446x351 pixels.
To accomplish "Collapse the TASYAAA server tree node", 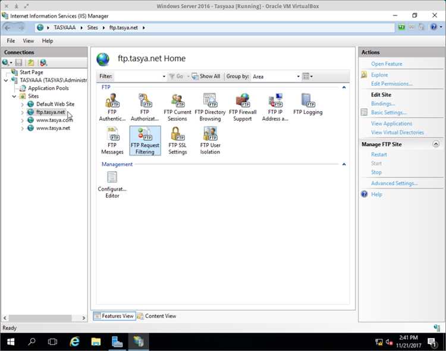I will 6,81.
